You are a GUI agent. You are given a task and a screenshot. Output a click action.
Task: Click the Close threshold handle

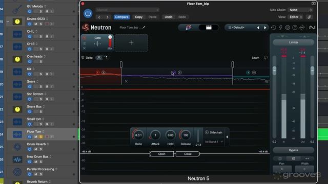pos(188,154)
